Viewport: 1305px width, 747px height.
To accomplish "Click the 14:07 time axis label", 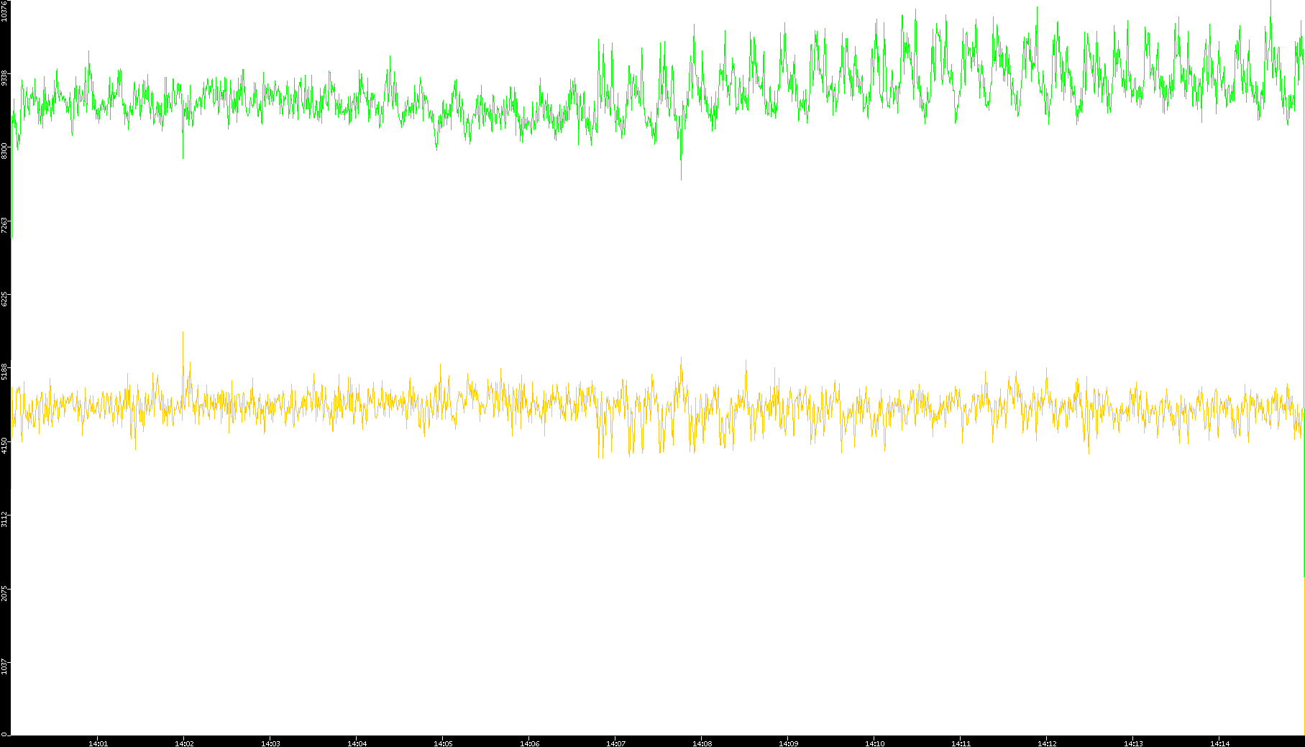I will click(615, 743).
